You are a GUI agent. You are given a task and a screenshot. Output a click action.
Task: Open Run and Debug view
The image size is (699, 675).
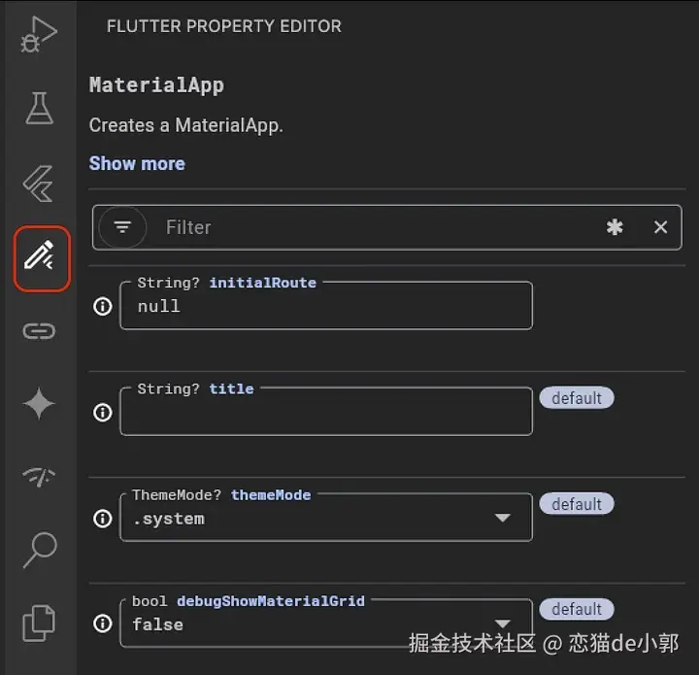(39, 34)
